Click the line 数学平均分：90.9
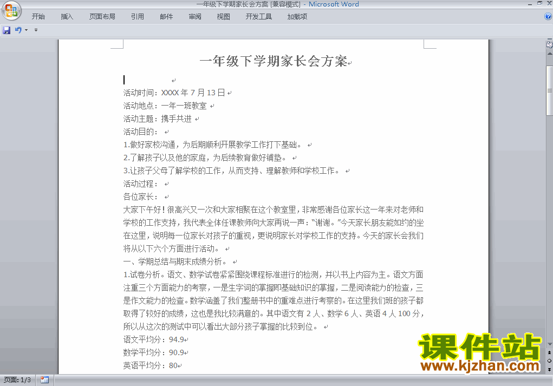 coord(154,353)
